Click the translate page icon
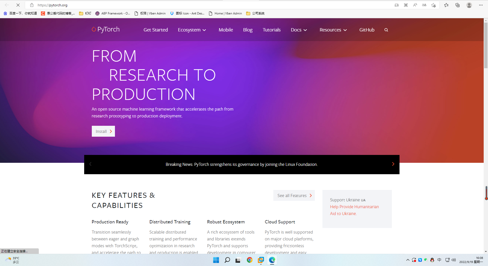Screen dimensions: 488x266 point(424,5)
